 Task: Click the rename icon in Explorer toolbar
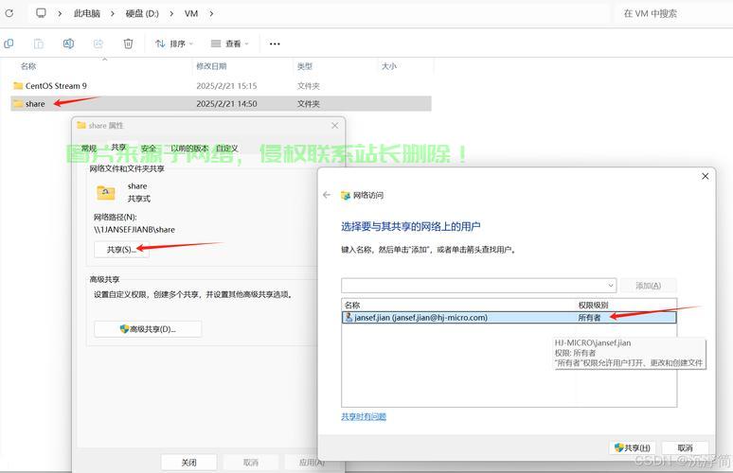(68, 44)
